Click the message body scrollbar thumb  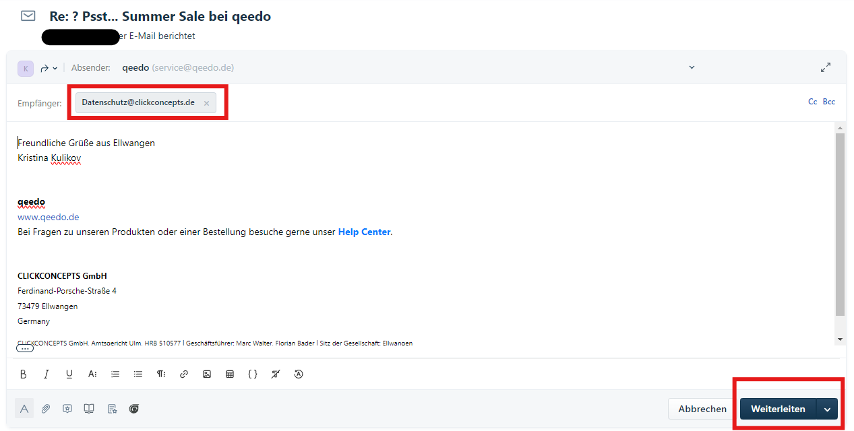[840, 224]
